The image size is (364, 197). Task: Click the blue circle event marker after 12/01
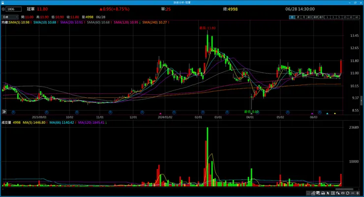(x=142, y=112)
